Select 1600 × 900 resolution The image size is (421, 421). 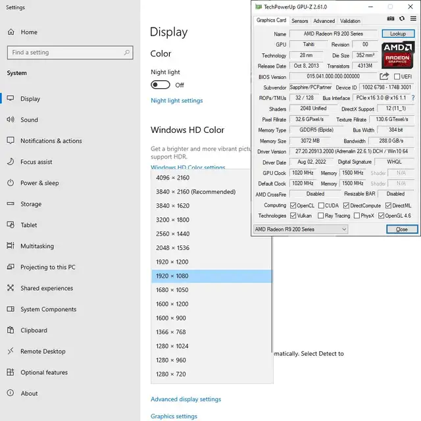click(212, 318)
